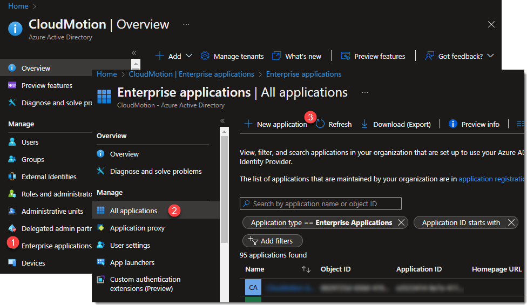Image resolution: width=527 pixels, height=305 pixels.
Task: Collapse the Enterprise applications side menu
Action: pyautogui.click(x=222, y=121)
